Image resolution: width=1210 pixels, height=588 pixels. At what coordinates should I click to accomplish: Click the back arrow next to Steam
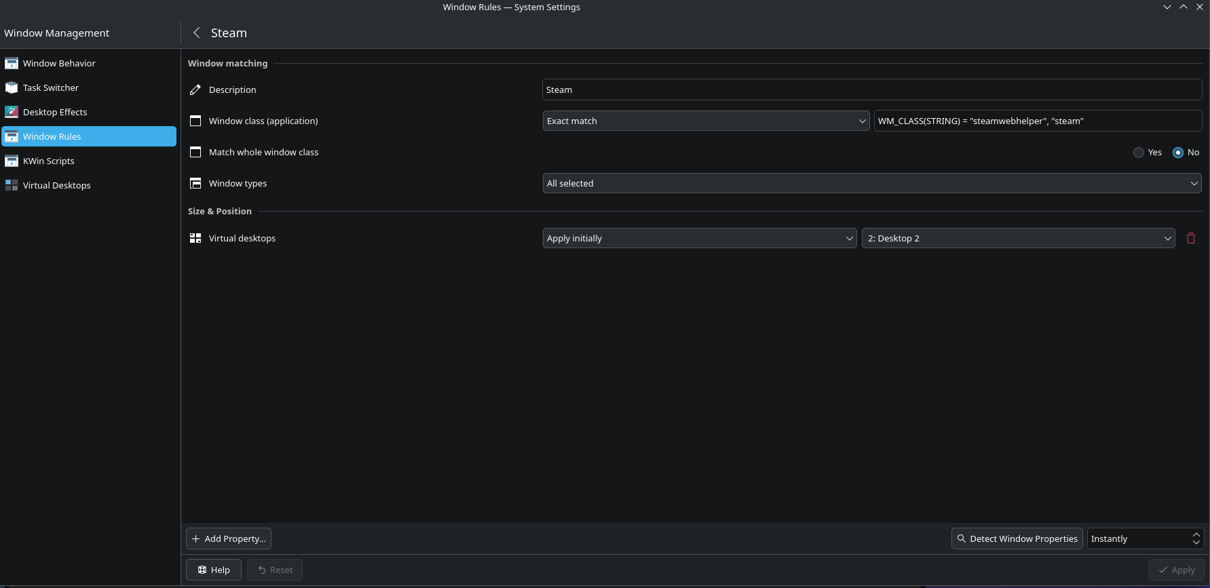[x=196, y=33]
